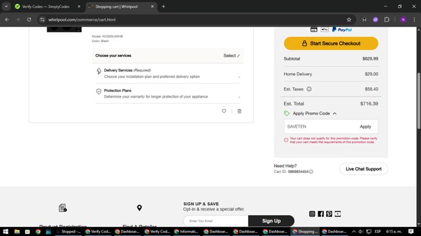Apply the SAVETEN promo code
The width and height of the screenshot is (421, 236).
pos(365,127)
